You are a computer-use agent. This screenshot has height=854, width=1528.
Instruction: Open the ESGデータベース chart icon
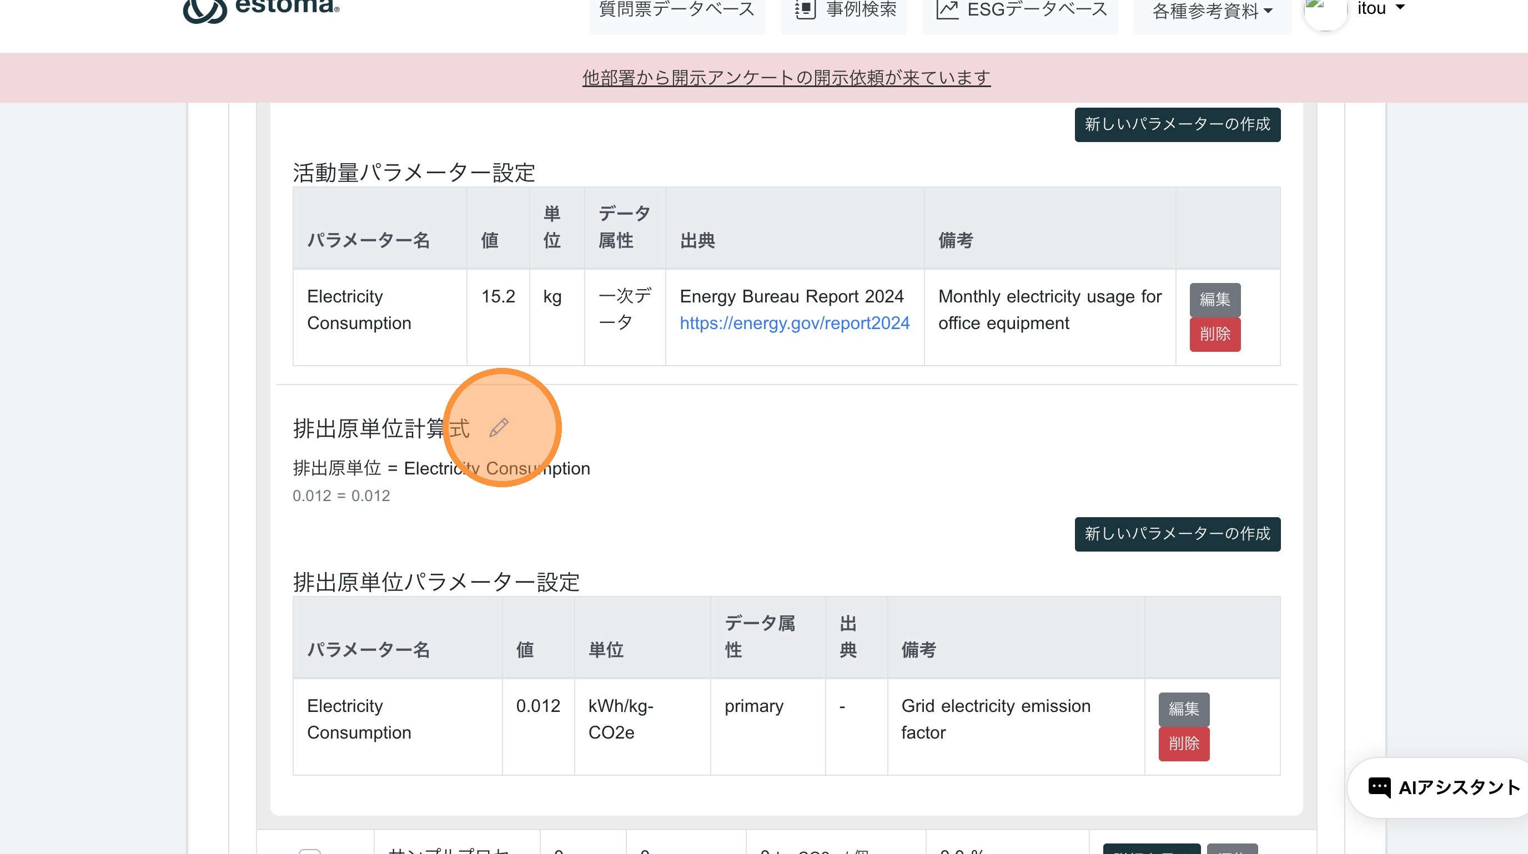pos(947,9)
